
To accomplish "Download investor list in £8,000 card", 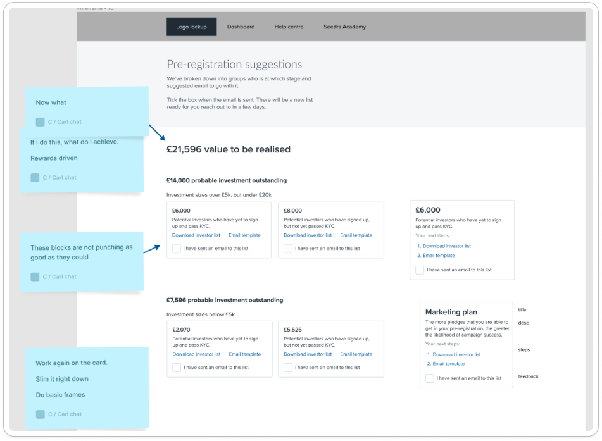I will 308,235.
